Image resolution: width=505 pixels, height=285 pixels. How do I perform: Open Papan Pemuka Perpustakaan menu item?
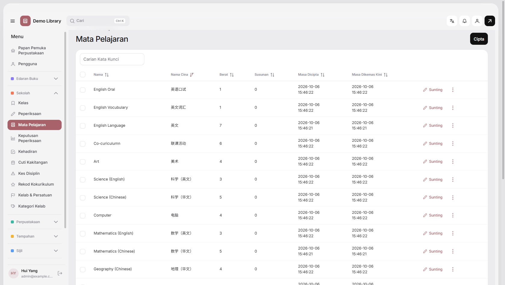click(x=35, y=50)
